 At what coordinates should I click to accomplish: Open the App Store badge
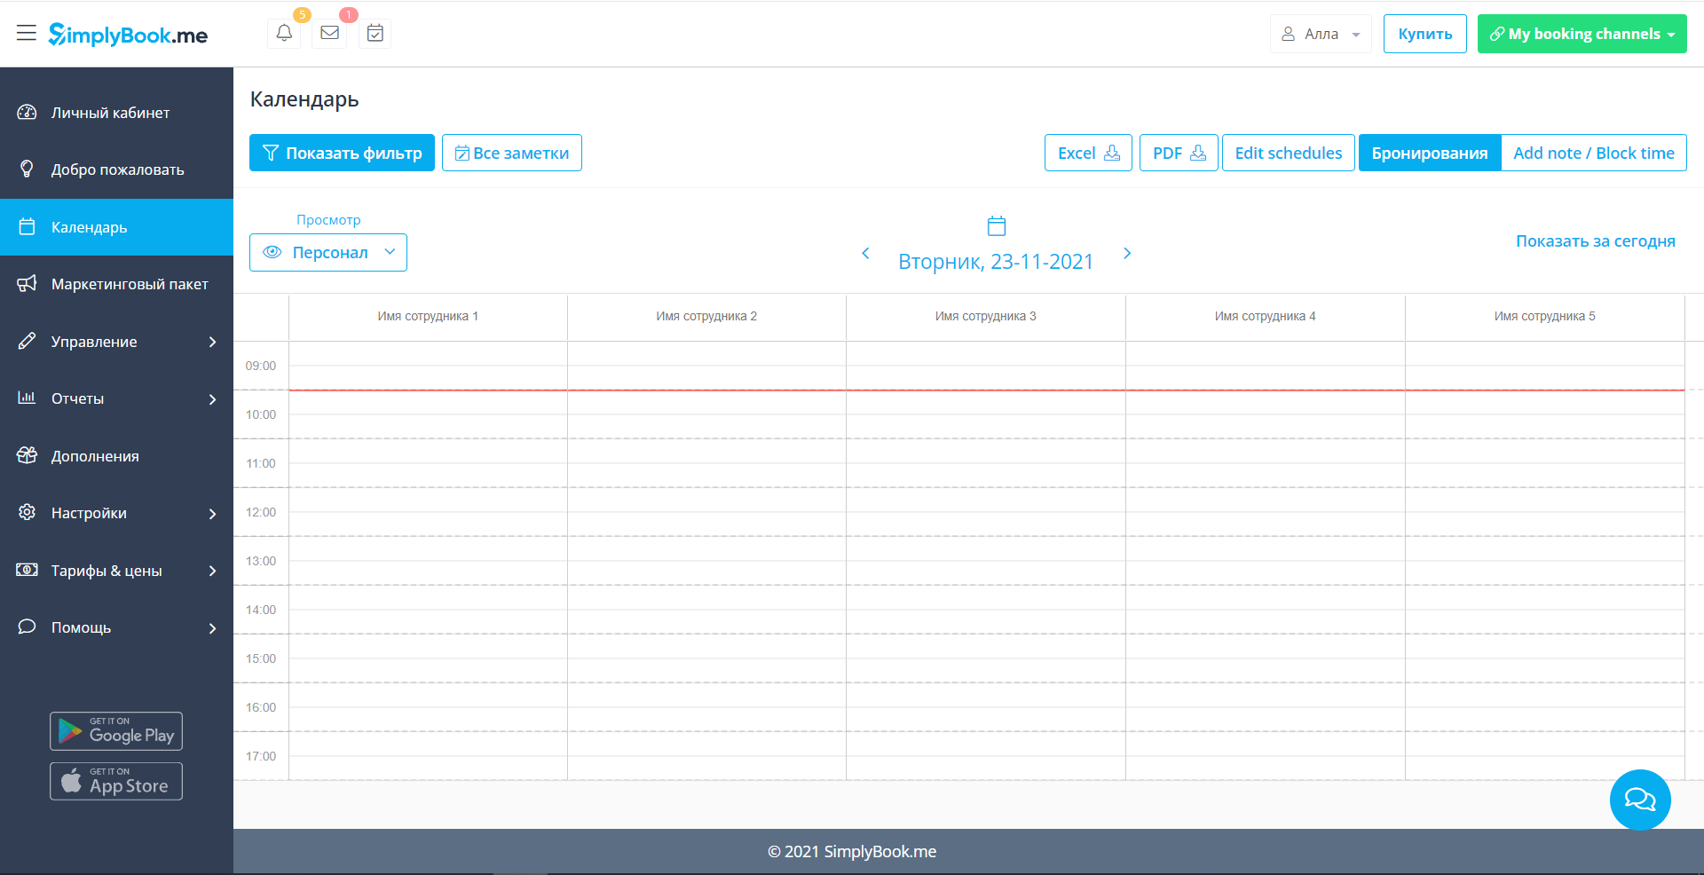tap(116, 782)
